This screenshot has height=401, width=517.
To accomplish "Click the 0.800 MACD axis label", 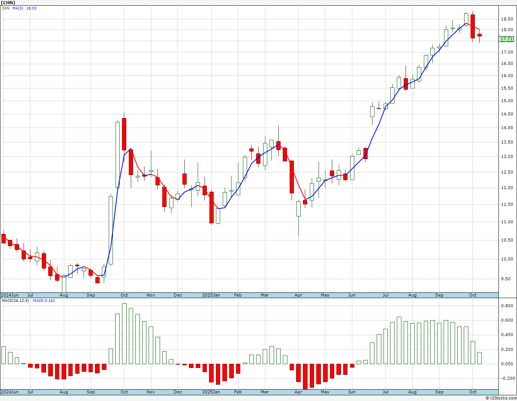I will coord(507,306).
